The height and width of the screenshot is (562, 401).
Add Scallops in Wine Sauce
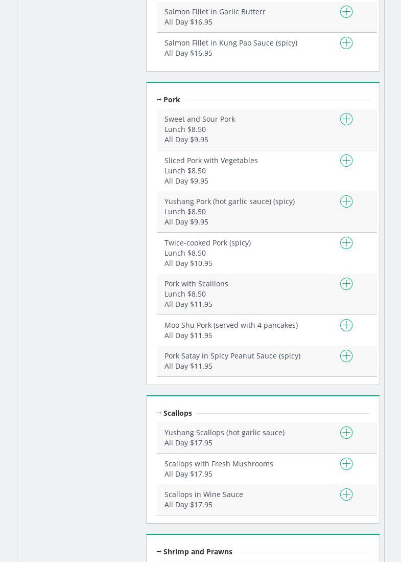pyautogui.click(x=346, y=494)
